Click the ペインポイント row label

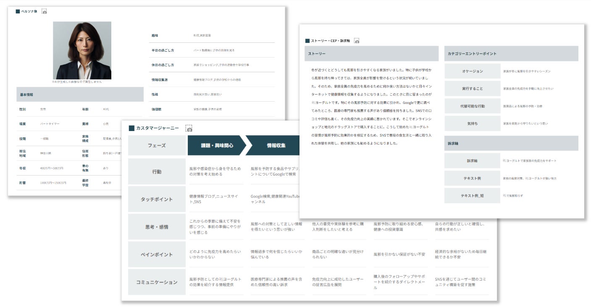(157, 255)
